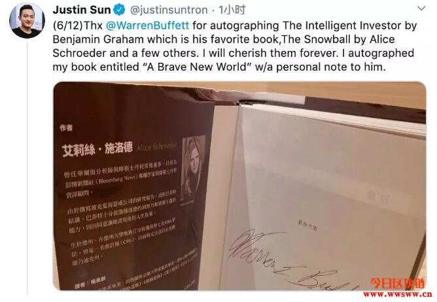
Task: Open the attached book photo
Action: click(x=239, y=186)
